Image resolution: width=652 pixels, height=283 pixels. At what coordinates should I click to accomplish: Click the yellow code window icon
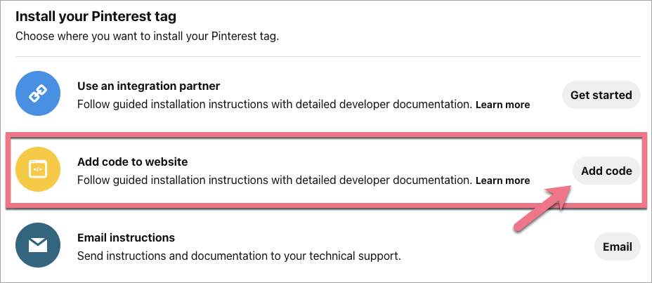point(37,169)
